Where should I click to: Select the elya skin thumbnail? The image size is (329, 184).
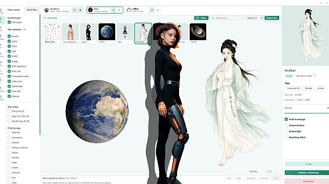[x=125, y=33]
